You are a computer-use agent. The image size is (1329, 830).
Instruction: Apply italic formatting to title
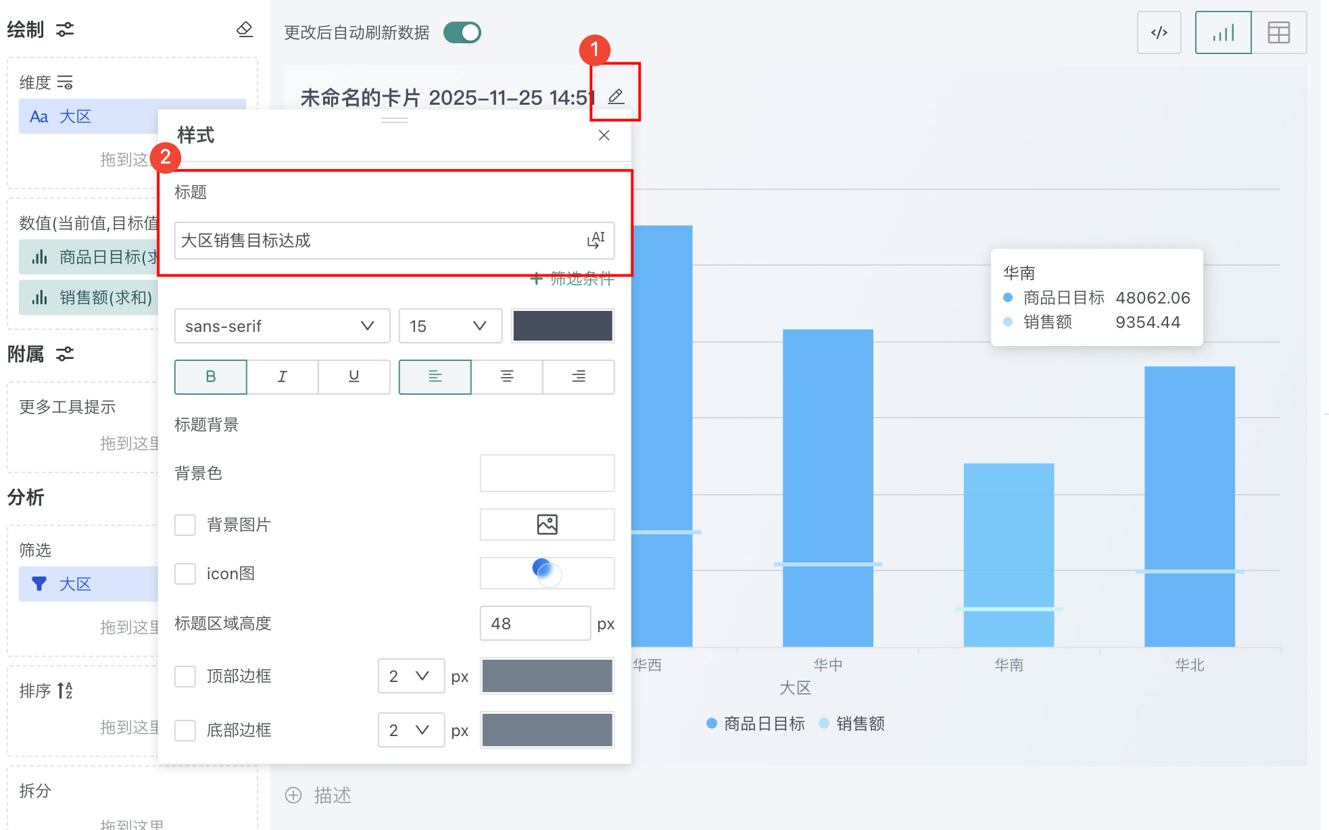pos(282,376)
